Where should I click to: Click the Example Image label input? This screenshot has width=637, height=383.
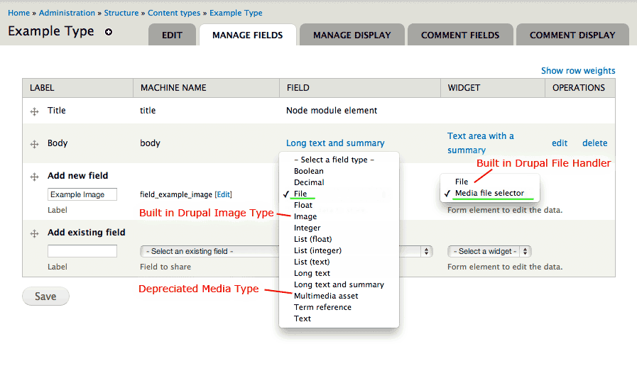point(82,194)
